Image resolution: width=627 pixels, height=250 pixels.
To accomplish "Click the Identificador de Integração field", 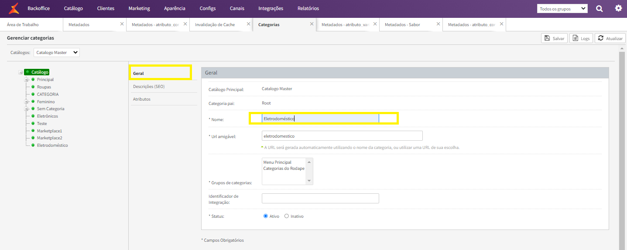I will tap(320, 198).
